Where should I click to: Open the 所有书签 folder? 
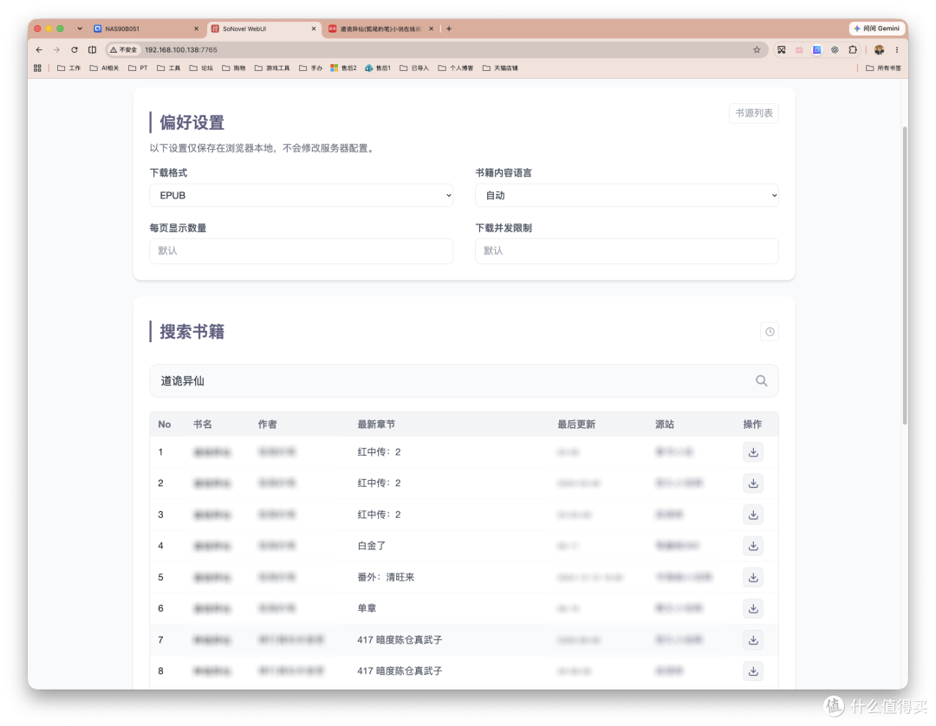coord(883,68)
